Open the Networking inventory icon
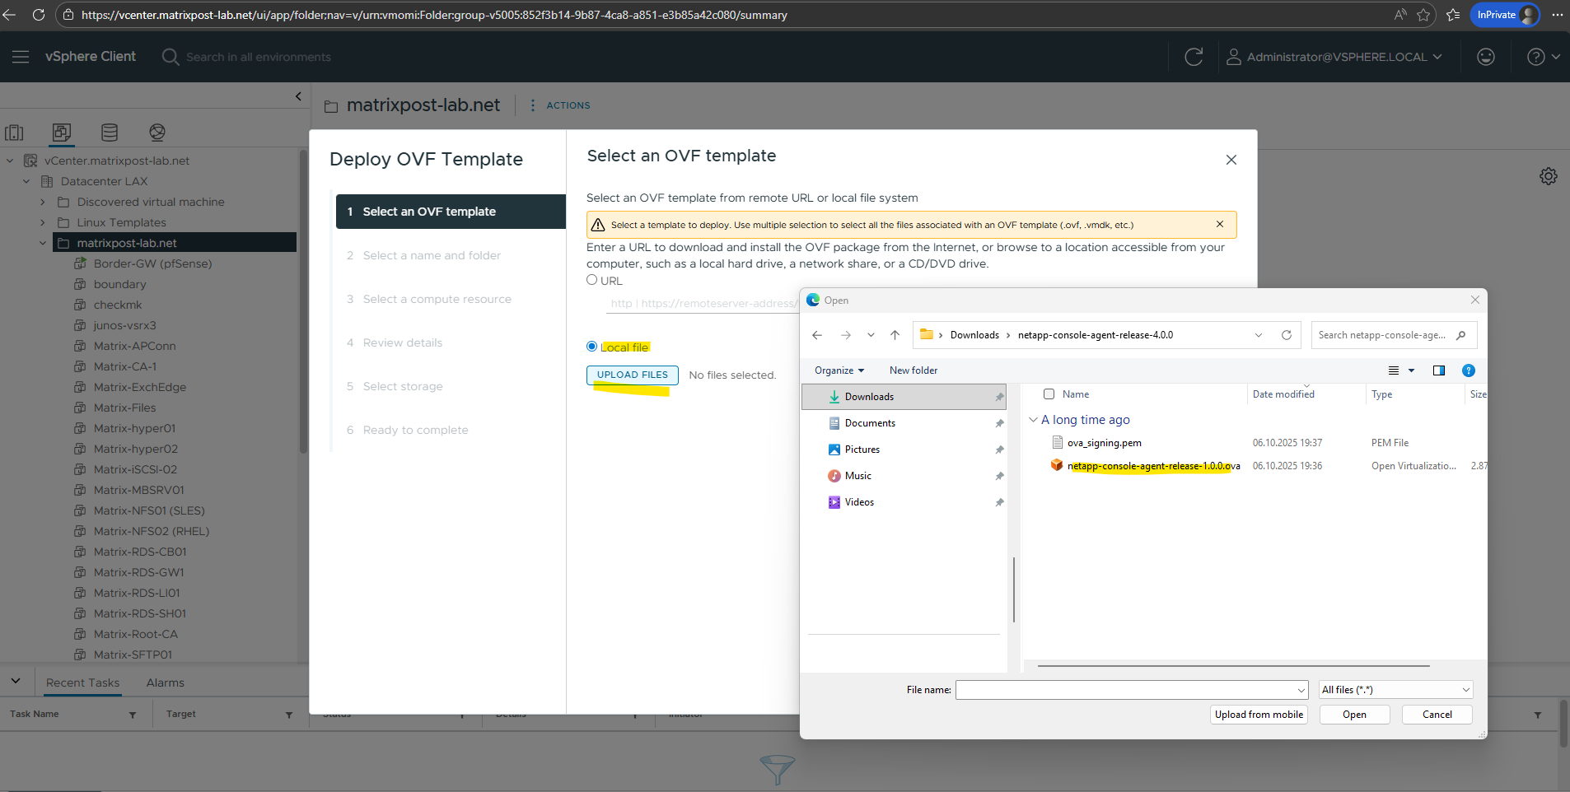This screenshot has width=1570, height=792. pyautogui.click(x=157, y=133)
